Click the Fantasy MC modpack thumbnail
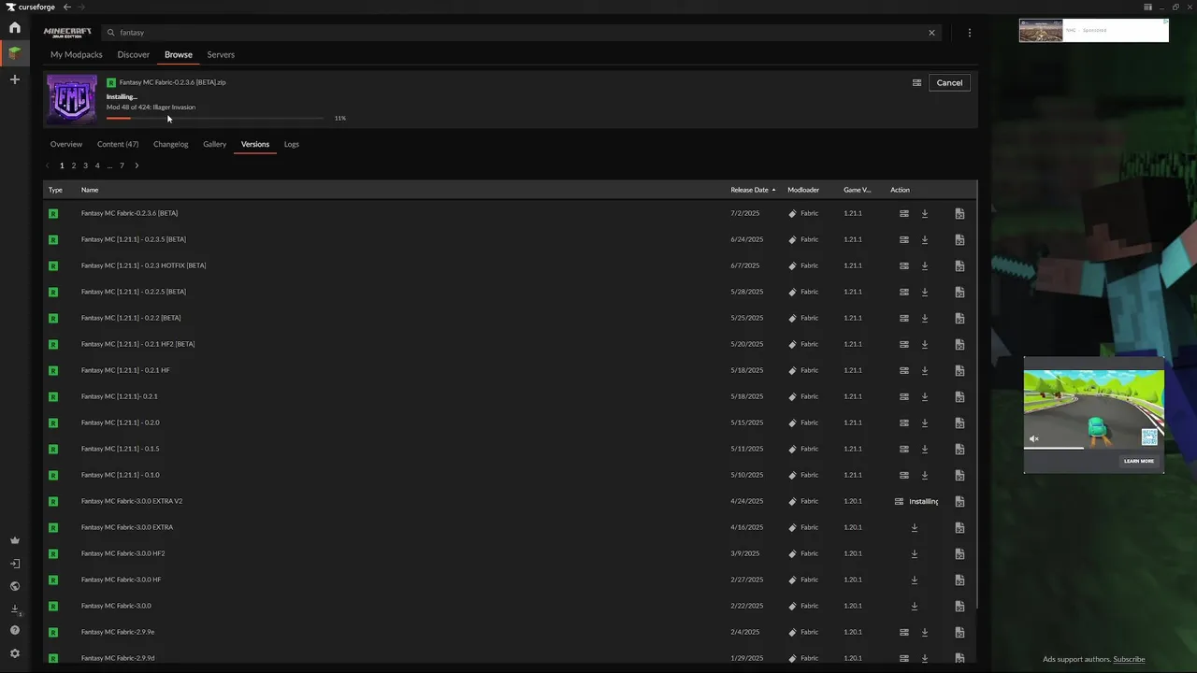 coord(72,99)
